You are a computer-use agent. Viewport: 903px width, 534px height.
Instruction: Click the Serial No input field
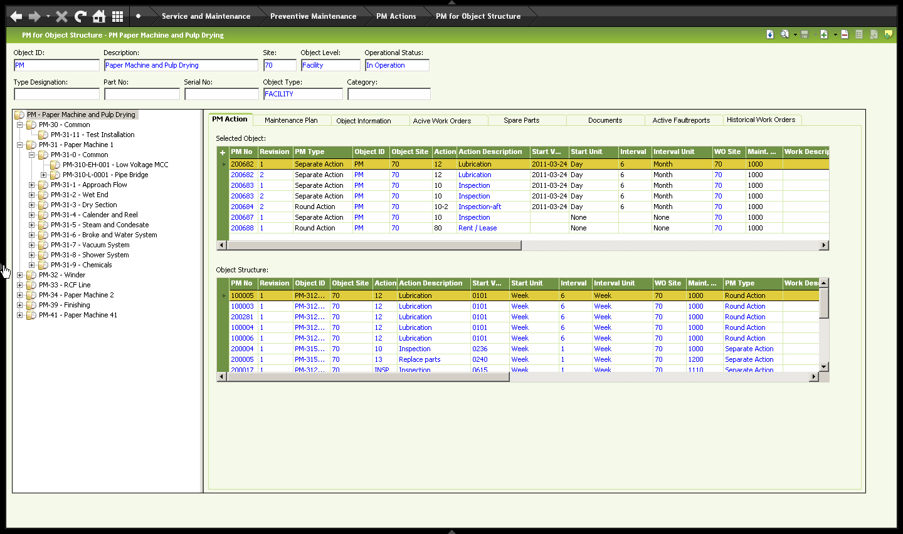click(221, 94)
